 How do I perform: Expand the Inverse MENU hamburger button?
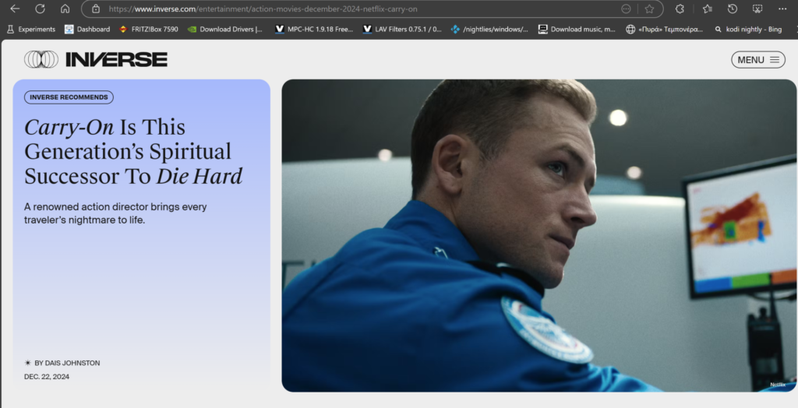click(757, 60)
